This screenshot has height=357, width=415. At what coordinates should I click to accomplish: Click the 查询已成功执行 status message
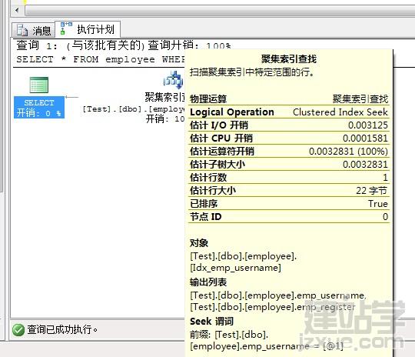point(62,329)
